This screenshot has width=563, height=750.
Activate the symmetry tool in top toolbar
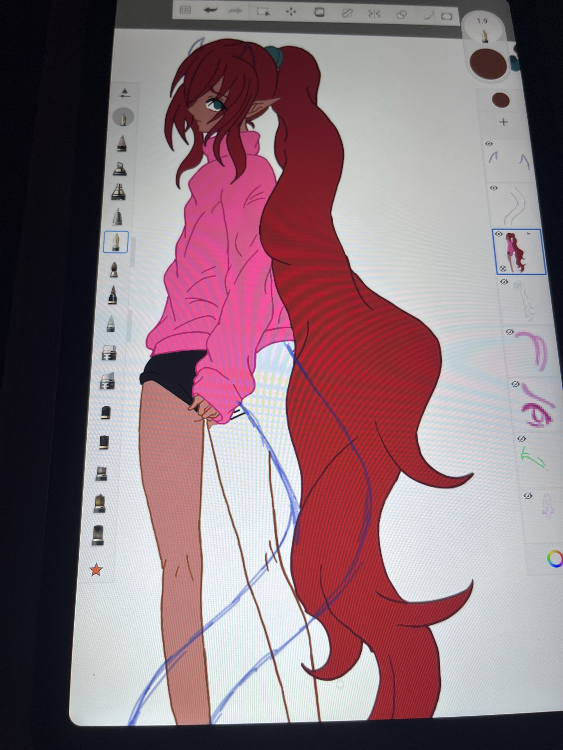[x=374, y=14]
